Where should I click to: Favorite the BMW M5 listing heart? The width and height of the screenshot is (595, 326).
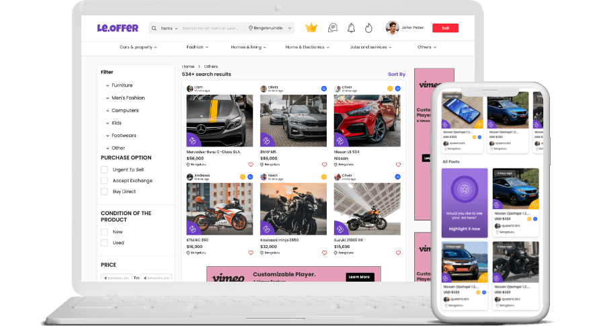324,165
